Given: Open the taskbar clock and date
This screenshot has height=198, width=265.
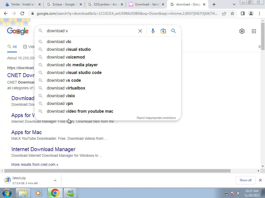Looking at the screenshot, I should (x=252, y=193).
